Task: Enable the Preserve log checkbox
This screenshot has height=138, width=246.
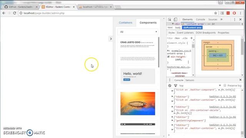Action: [x=225, y=85]
